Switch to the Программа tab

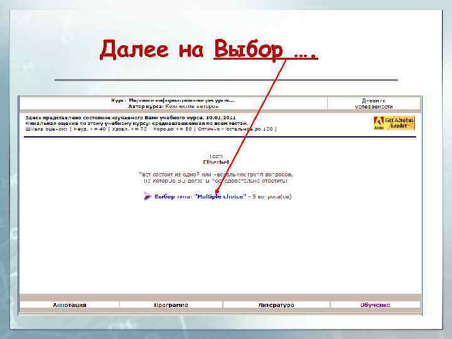tap(171, 305)
